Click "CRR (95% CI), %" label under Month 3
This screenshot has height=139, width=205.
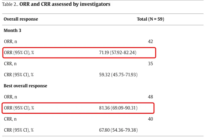point(18,75)
